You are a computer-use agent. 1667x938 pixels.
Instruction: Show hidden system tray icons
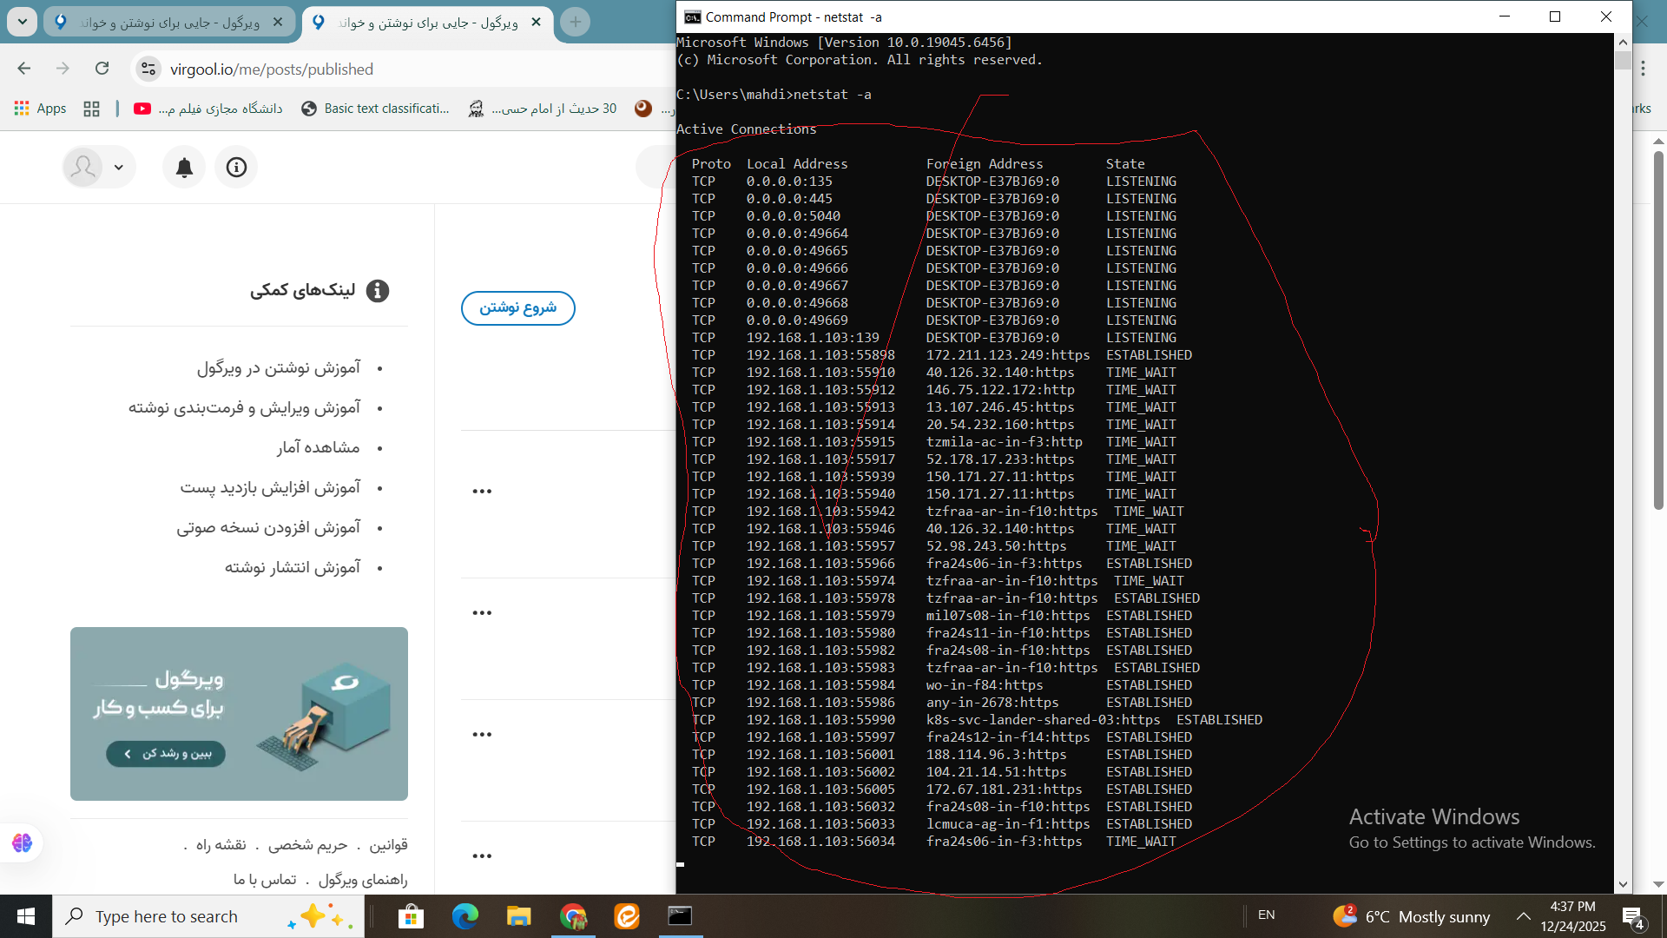coord(1523,916)
